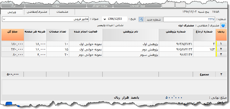The image size is (230, 109).
Task: Click page count cell ۲۰
Action: pos(58,54)
